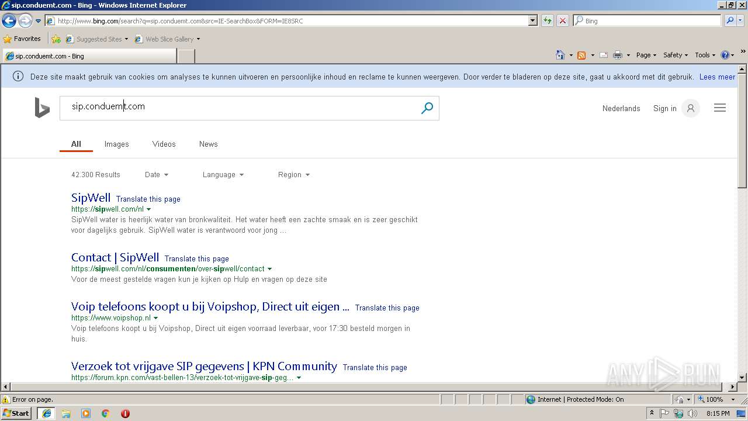The width and height of the screenshot is (748, 421).
Task: Open recent pages dropdown arrow
Action: (x=38, y=21)
